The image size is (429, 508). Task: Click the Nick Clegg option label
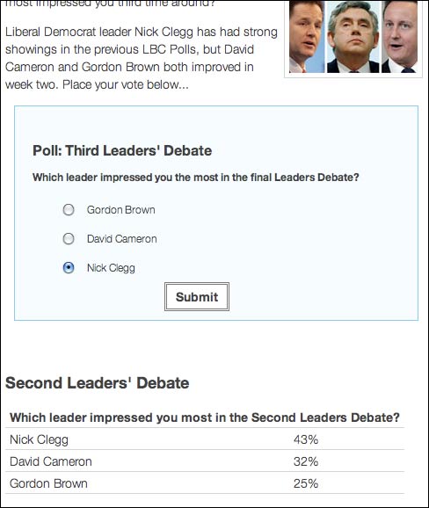click(x=111, y=268)
